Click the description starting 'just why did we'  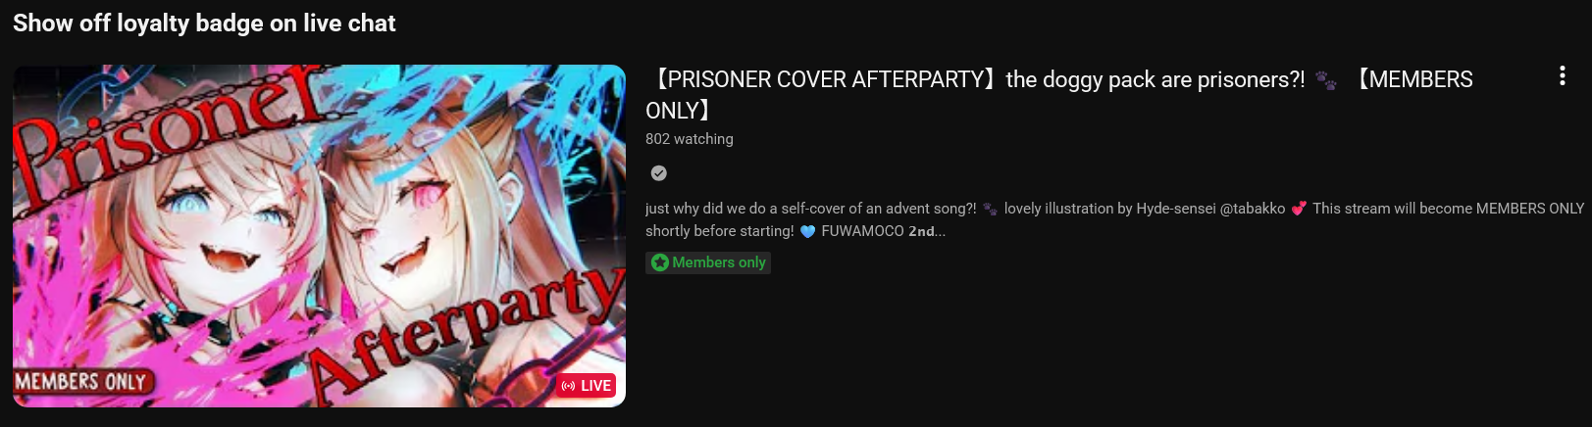coord(1114,220)
